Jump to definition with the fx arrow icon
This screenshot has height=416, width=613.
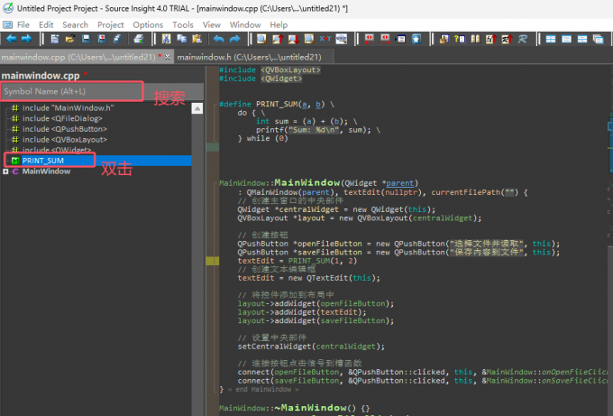pos(491,39)
